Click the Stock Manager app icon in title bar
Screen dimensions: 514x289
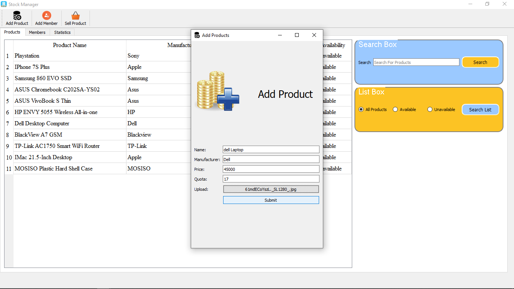click(4, 4)
